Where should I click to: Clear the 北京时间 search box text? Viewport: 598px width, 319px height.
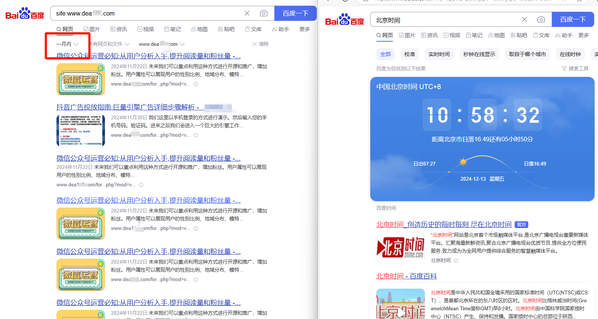[x=524, y=19]
